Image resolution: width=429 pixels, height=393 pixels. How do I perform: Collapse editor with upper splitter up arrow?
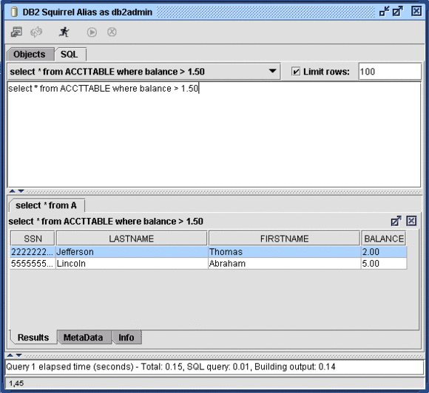[x=13, y=191]
